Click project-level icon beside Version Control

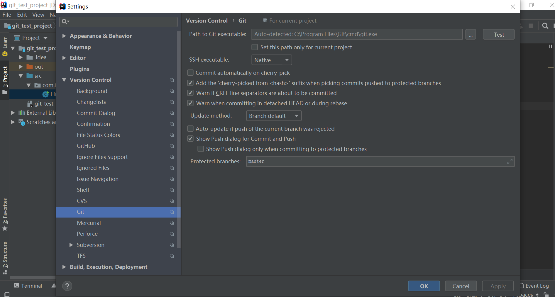click(172, 80)
